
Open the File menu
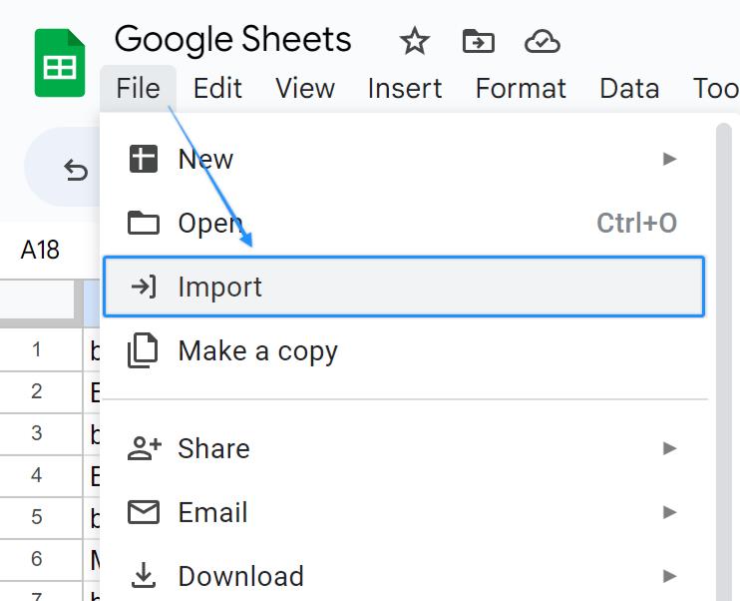(139, 89)
